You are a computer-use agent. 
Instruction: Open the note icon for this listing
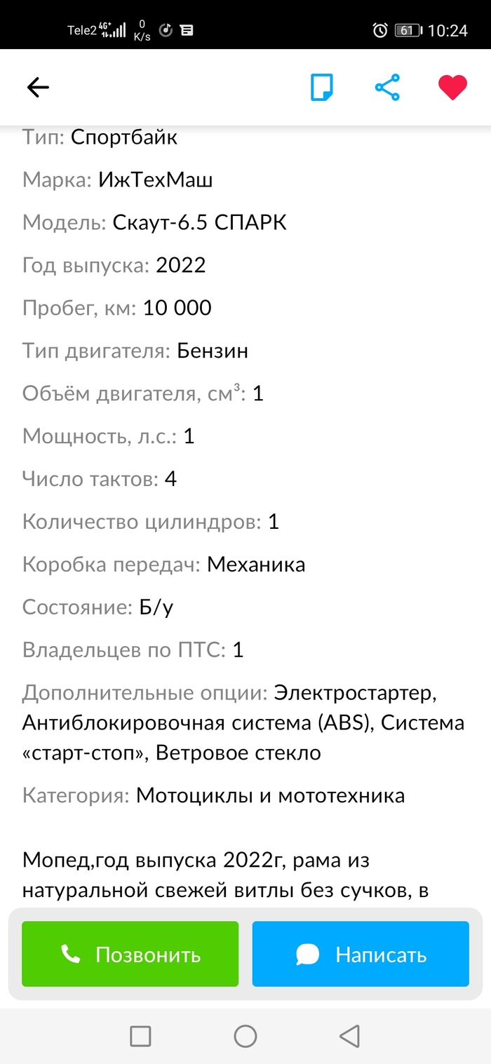322,88
